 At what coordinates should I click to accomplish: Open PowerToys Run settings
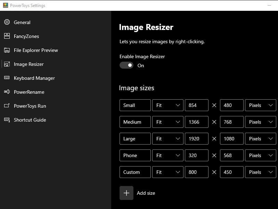coord(56,106)
